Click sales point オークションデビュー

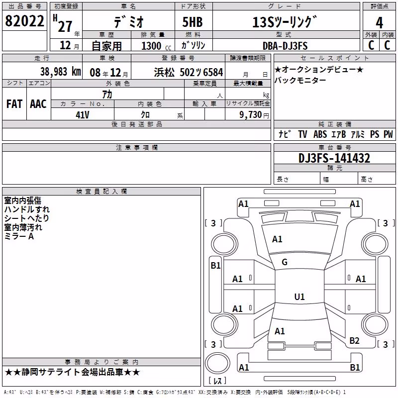tap(319, 69)
